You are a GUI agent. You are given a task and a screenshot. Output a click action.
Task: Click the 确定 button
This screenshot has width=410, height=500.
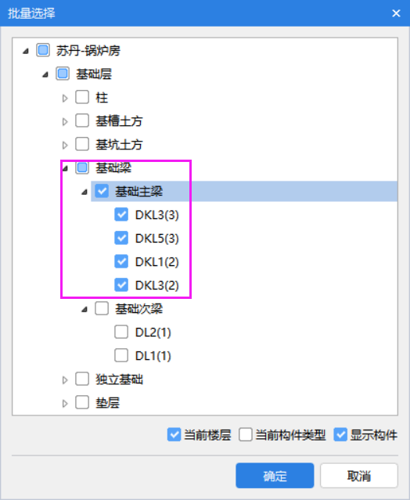pyautogui.click(x=275, y=476)
